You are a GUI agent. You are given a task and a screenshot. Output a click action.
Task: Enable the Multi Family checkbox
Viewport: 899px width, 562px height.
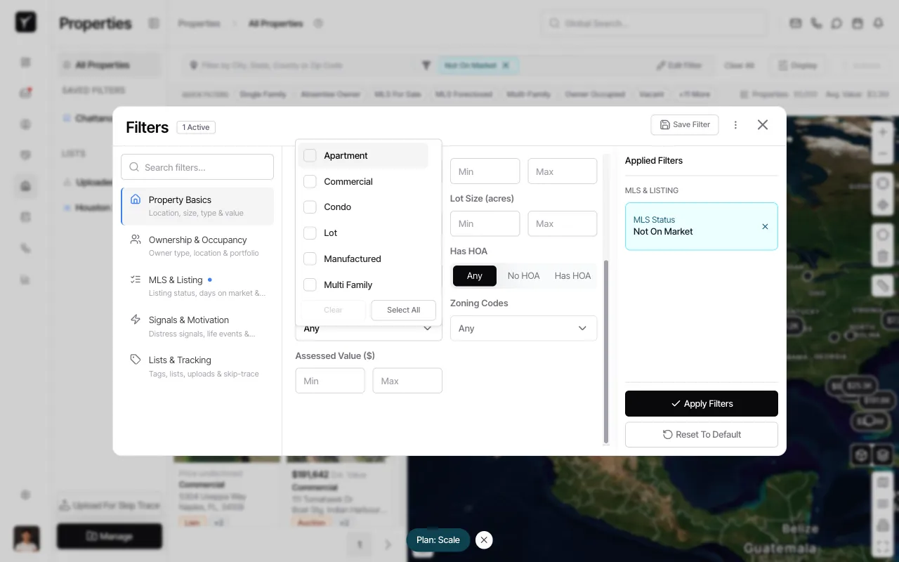[310, 285]
